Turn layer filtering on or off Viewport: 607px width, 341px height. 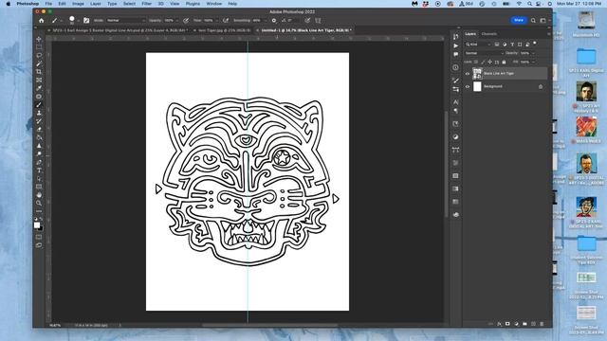point(535,44)
